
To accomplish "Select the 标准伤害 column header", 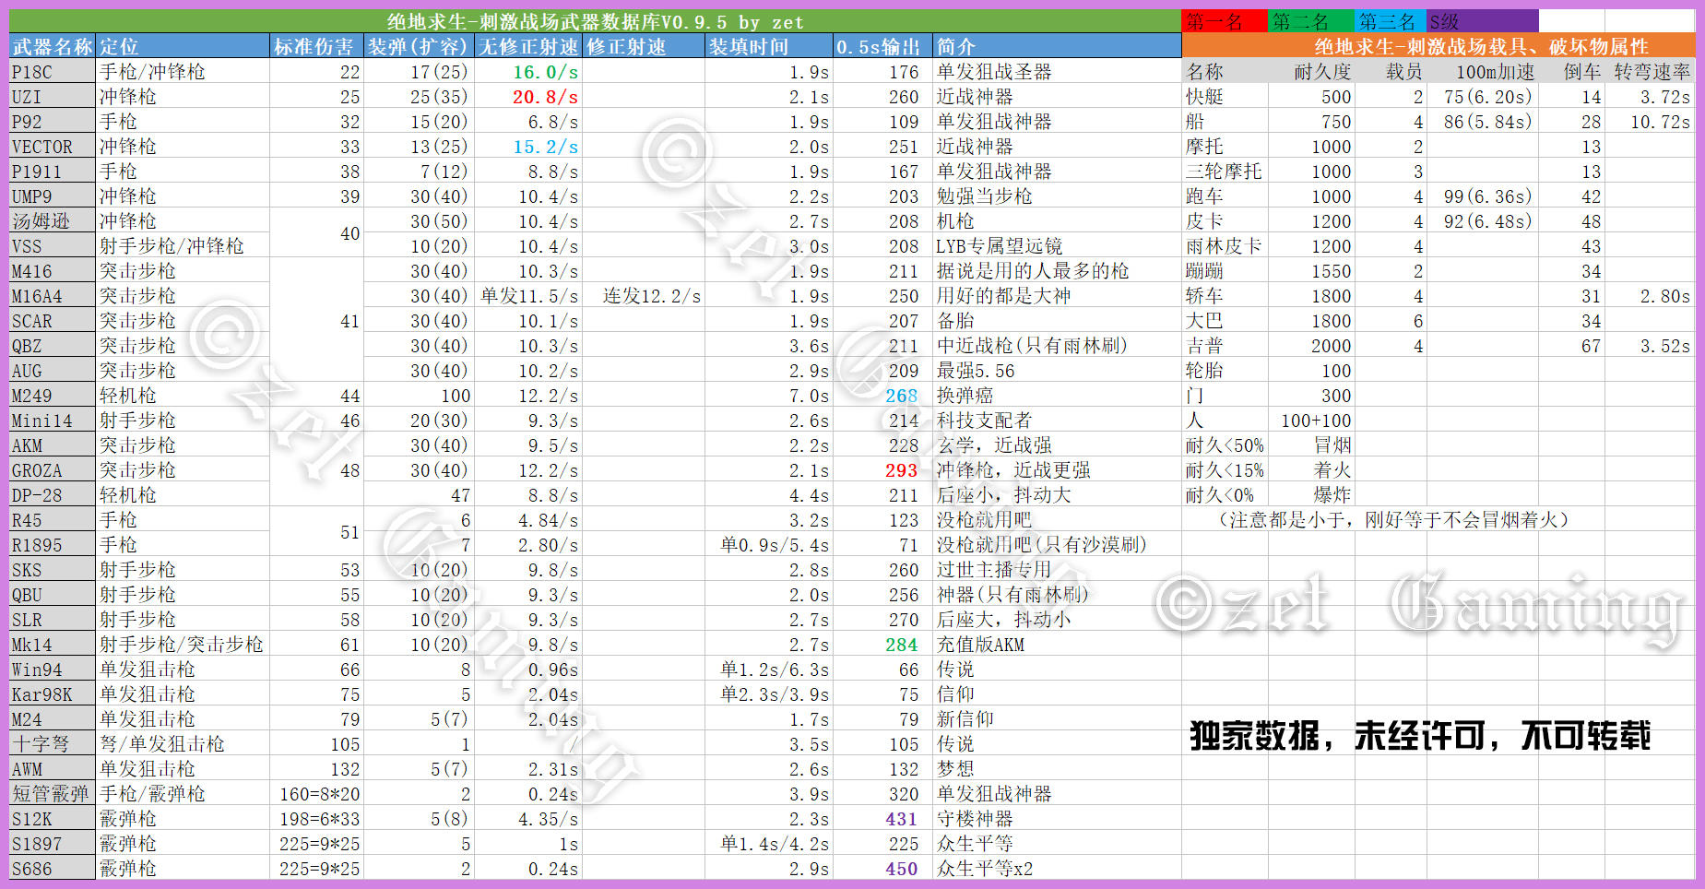I will tap(316, 46).
